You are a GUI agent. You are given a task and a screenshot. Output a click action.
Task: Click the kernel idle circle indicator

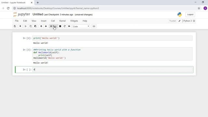194,21
